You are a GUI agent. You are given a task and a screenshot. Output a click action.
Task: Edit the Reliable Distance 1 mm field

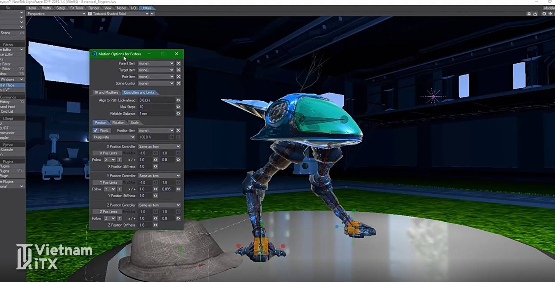click(157, 113)
